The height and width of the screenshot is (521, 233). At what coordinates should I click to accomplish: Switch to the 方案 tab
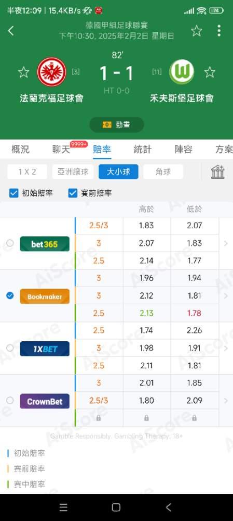[224, 150]
